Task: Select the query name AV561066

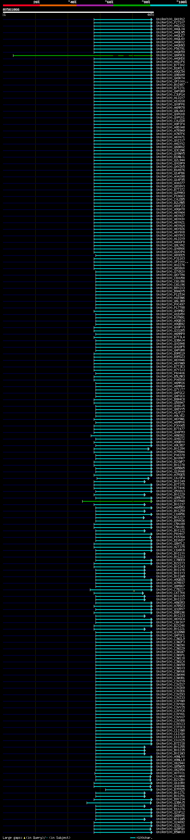Action: coord(11,10)
